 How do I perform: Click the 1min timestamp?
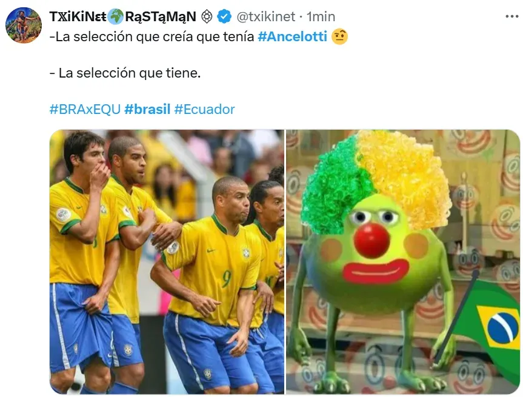[x=321, y=16]
